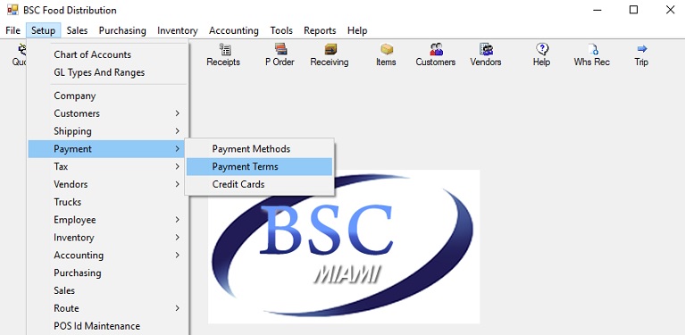Open the Customers toolbar icon
The height and width of the screenshot is (335, 685).
[436, 49]
